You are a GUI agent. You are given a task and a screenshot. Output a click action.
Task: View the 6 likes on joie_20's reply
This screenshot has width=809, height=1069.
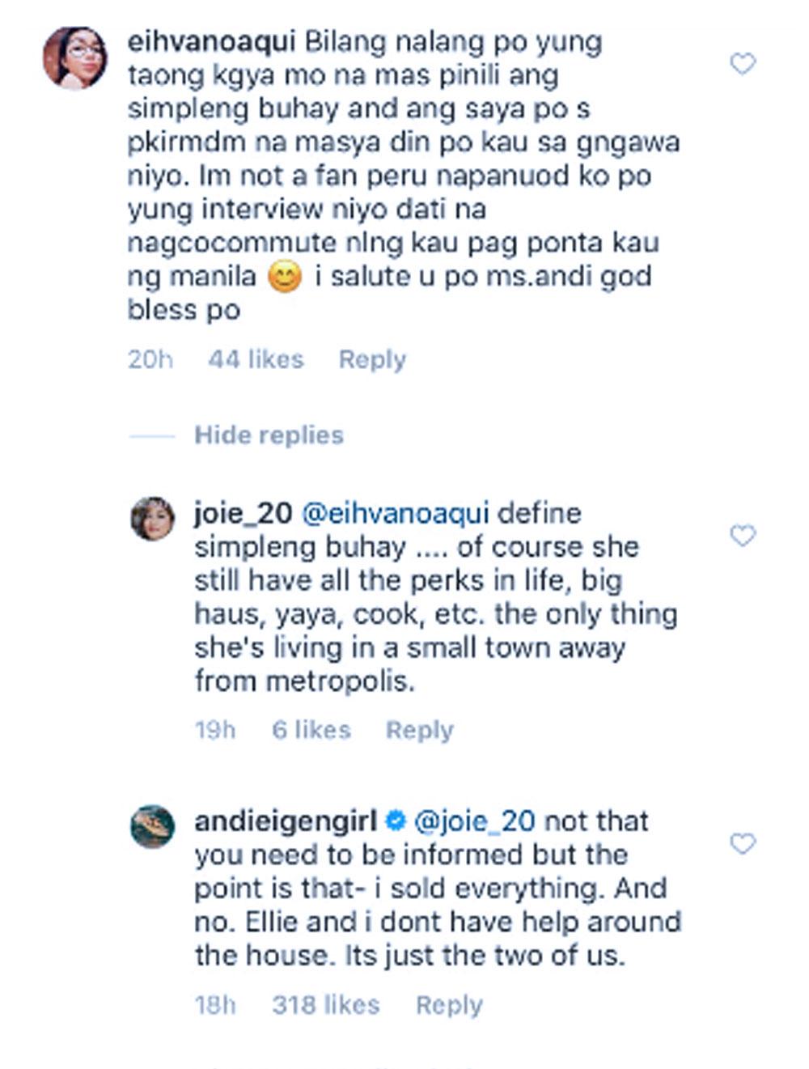point(311,730)
